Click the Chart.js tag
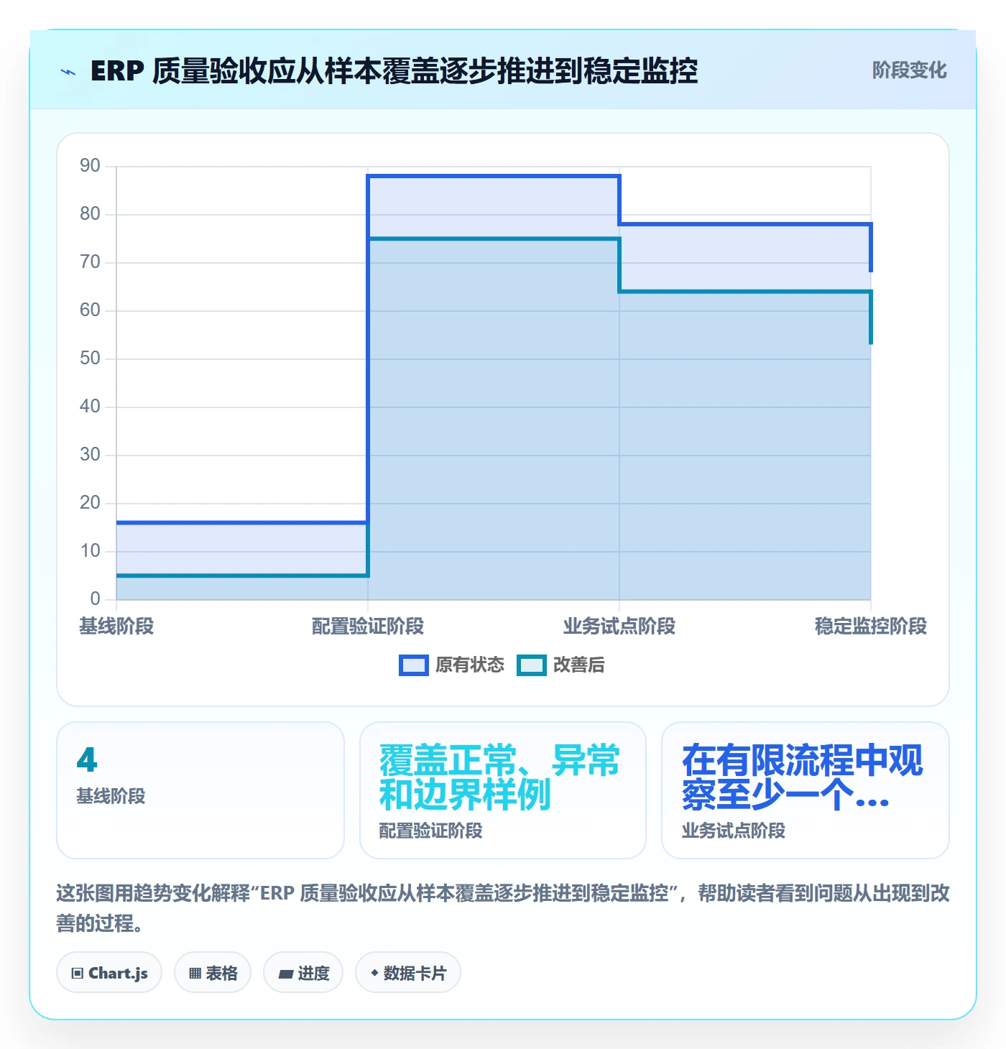Image resolution: width=1006 pixels, height=1049 pixels. tap(109, 973)
